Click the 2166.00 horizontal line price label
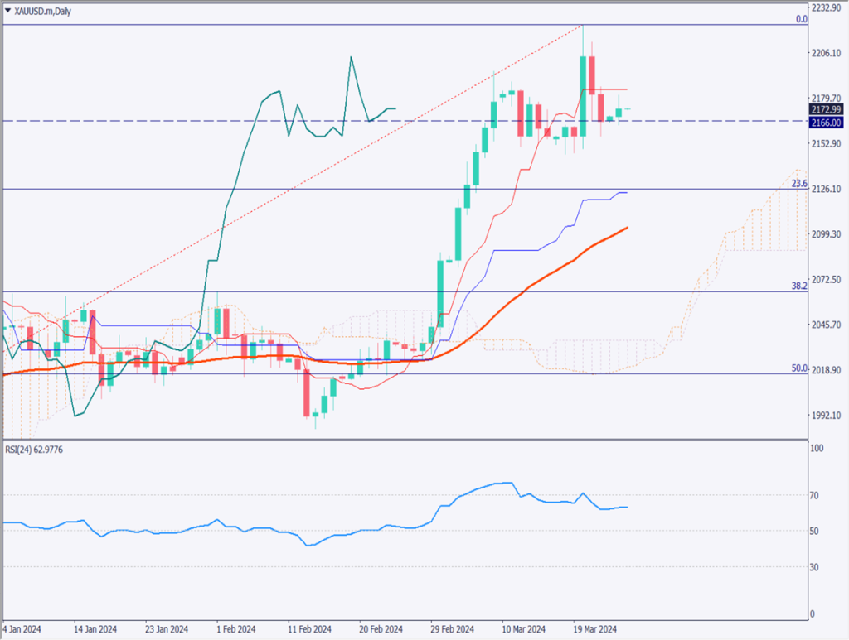This screenshot has height=640, width=849. coord(825,122)
